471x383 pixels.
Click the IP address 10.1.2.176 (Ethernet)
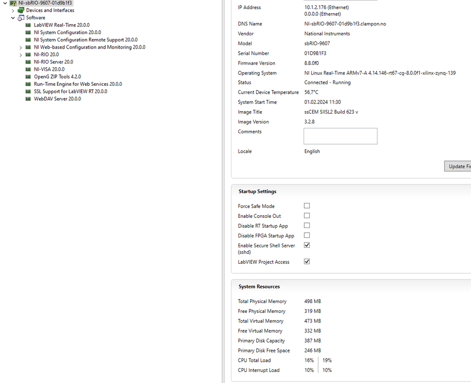[327, 7]
